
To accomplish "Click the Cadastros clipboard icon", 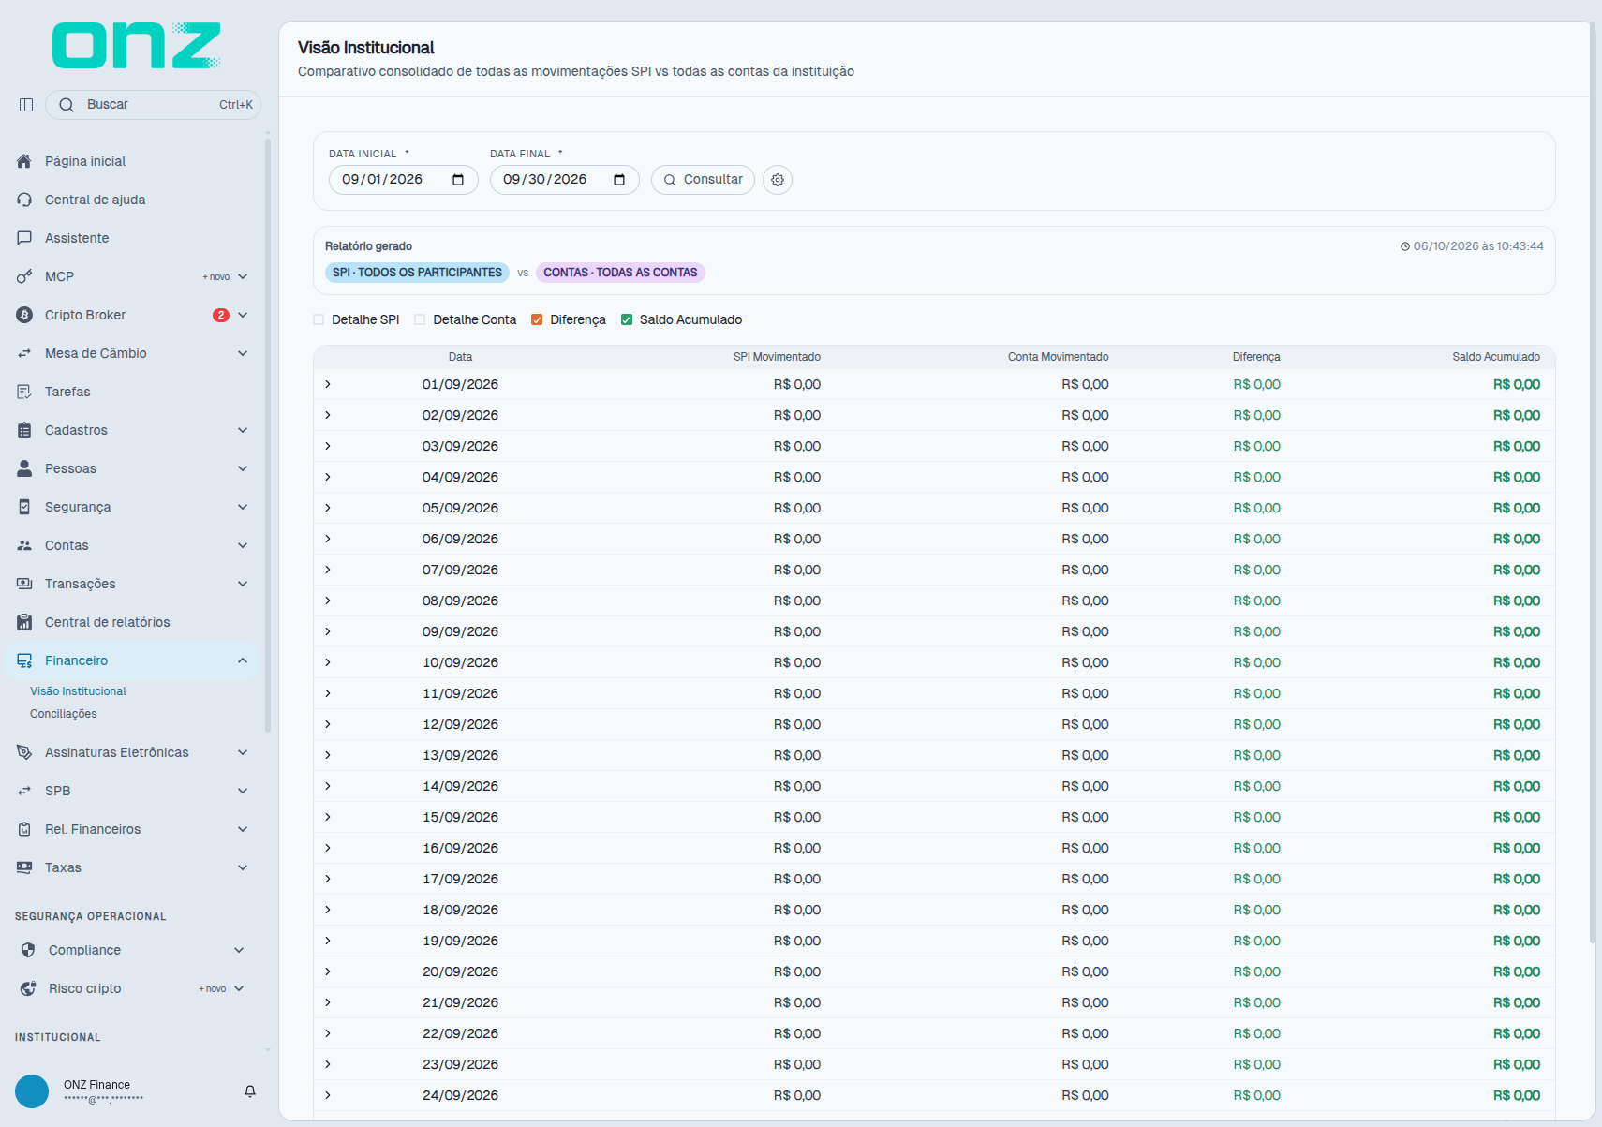I will [24, 430].
